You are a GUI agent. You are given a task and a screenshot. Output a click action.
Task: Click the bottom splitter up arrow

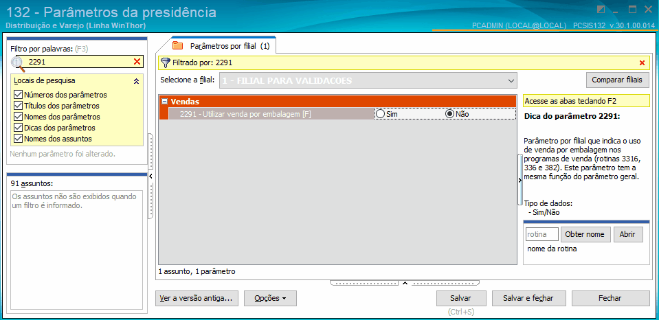[x=405, y=283]
